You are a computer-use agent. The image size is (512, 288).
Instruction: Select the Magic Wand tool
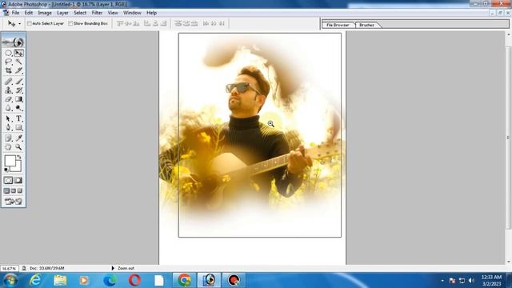(x=18, y=62)
